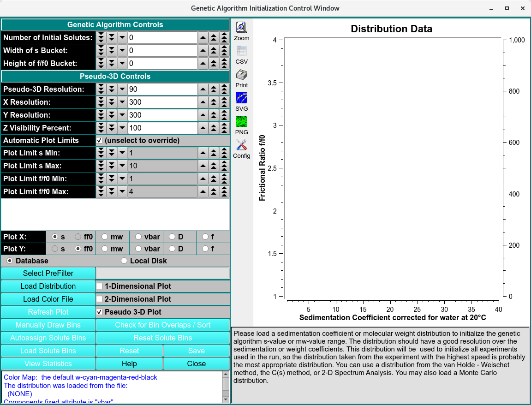Open the Pseudo-3D Resolution dropdown
The height and width of the screenshot is (405, 531).
coord(122,89)
